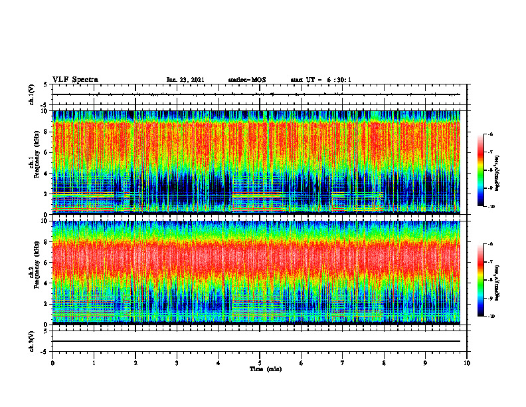
Task: Click the "-6" label on ch.1 color bar
Action: tap(489, 134)
